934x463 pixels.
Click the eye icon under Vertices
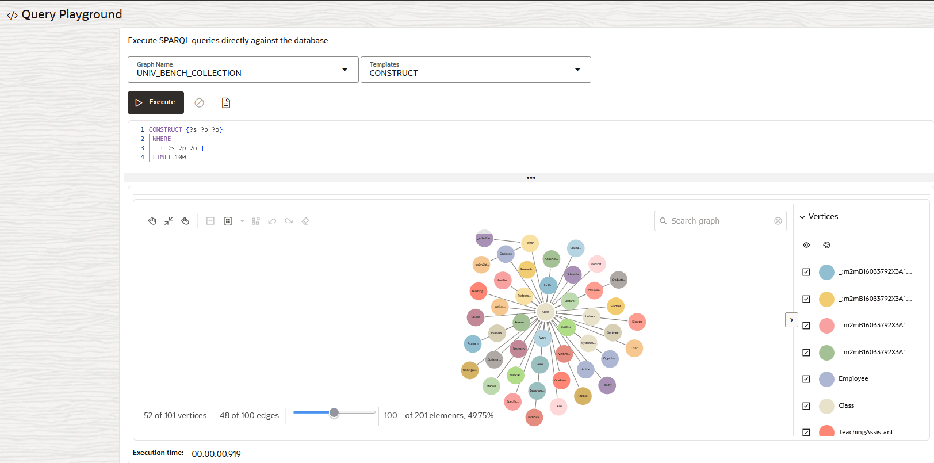pyautogui.click(x=806, y=245)
